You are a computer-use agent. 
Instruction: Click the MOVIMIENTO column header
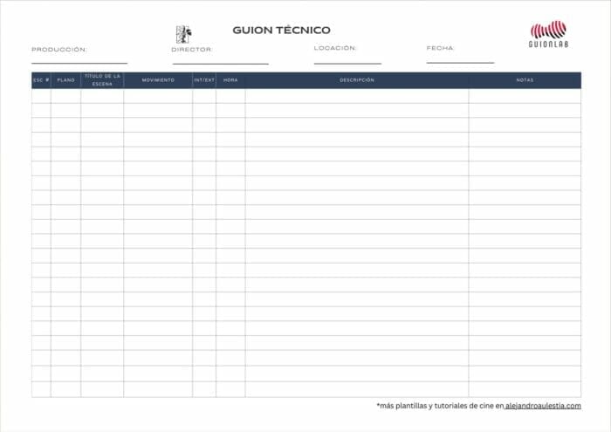158,80
